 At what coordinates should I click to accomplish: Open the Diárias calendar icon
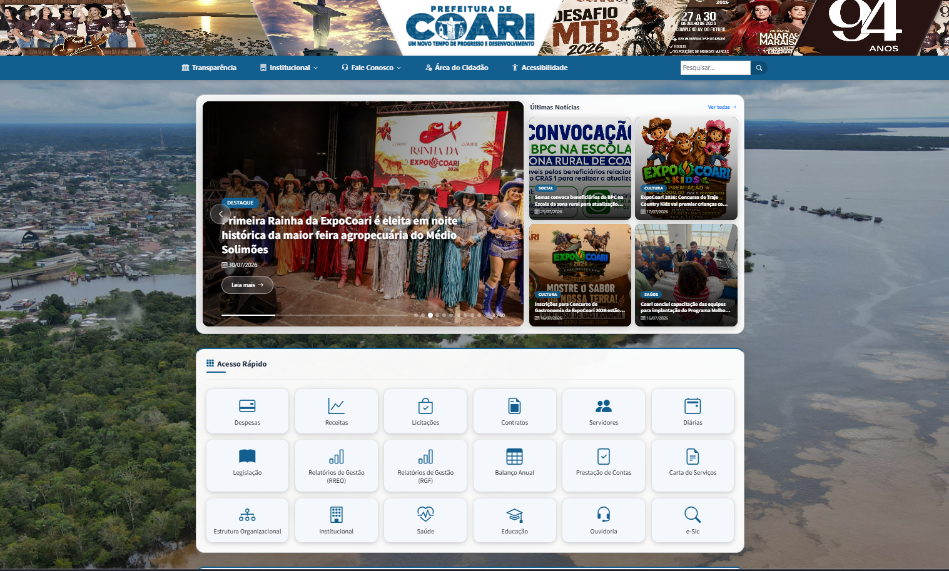[x=693, y=407]
